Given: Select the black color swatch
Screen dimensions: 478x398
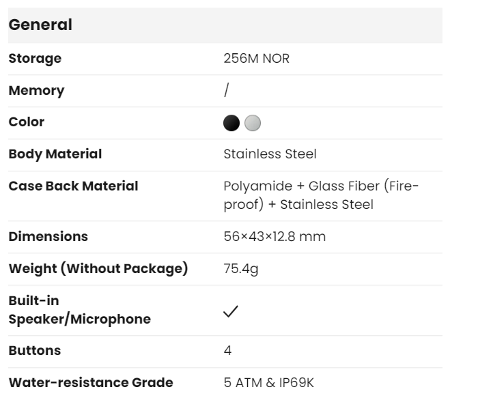Looking at the screenshot, I should pos(231,123).
